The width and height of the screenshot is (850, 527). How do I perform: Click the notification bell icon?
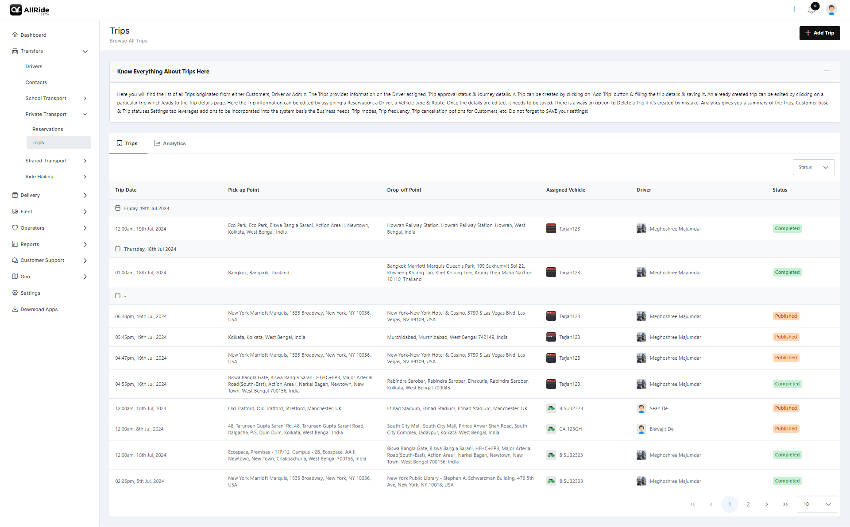tap(811, 10)
